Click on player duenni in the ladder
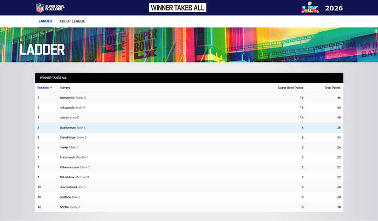The height and width of the screenshot is (221, 378). [64, 117]
